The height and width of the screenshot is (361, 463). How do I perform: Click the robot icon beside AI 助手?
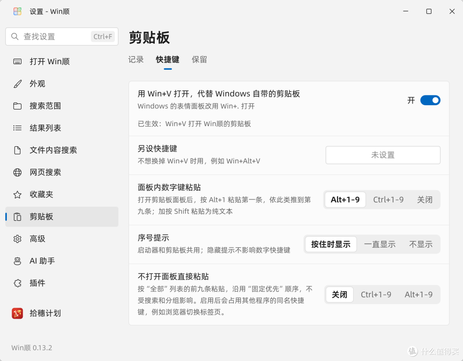point(18,261)
